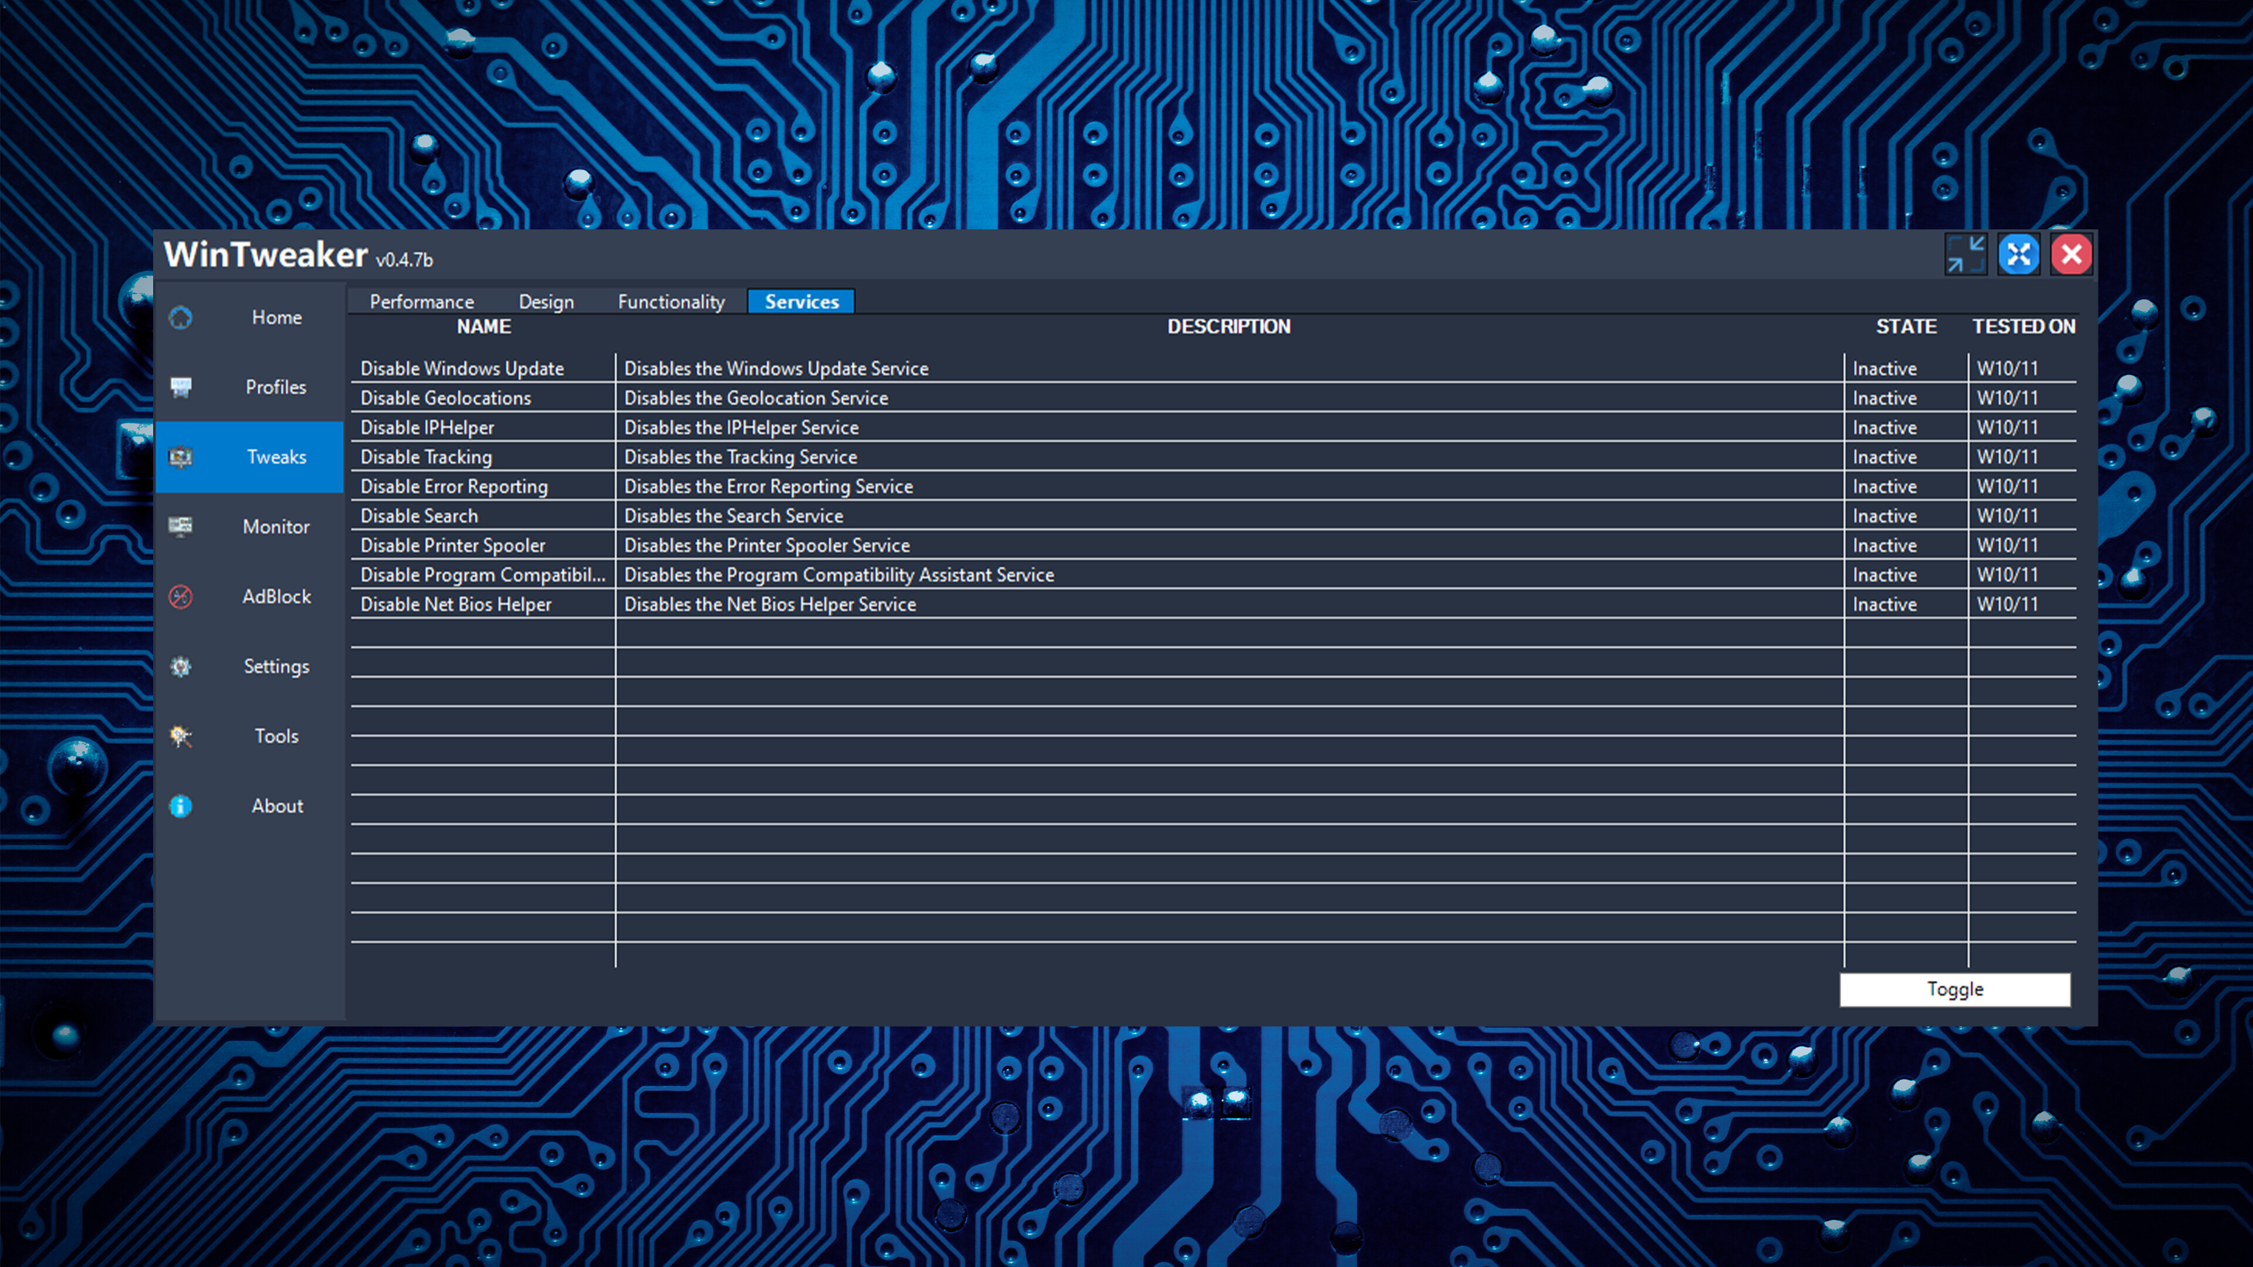
Task: Select the Disable Net Bios Helper row
Action: [456, 604]
